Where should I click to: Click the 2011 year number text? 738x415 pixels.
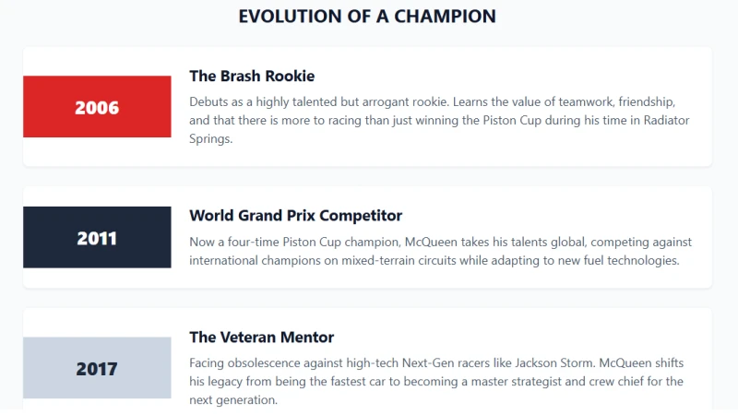[97, 239]
